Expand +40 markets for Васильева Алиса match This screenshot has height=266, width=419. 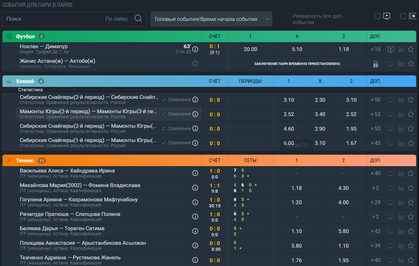[x=376, y=173]
